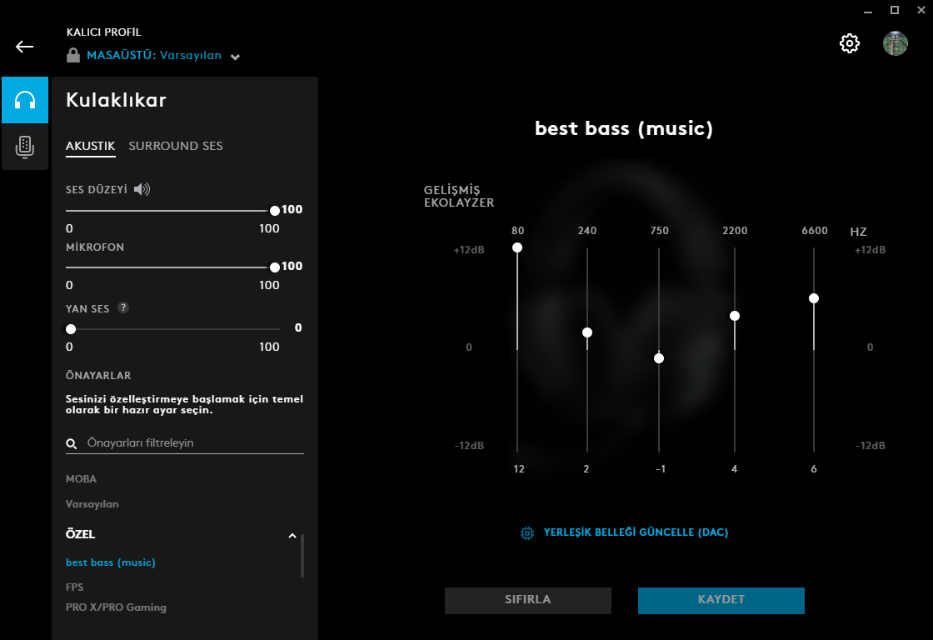Click the SIFIRLA reset button
Image resolution: width=933 pixels, height=640 pixels.
[528, 600]
